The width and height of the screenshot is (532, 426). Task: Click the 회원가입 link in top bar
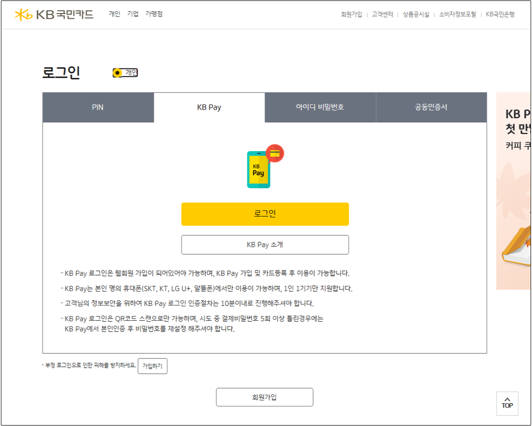[351, 14]
